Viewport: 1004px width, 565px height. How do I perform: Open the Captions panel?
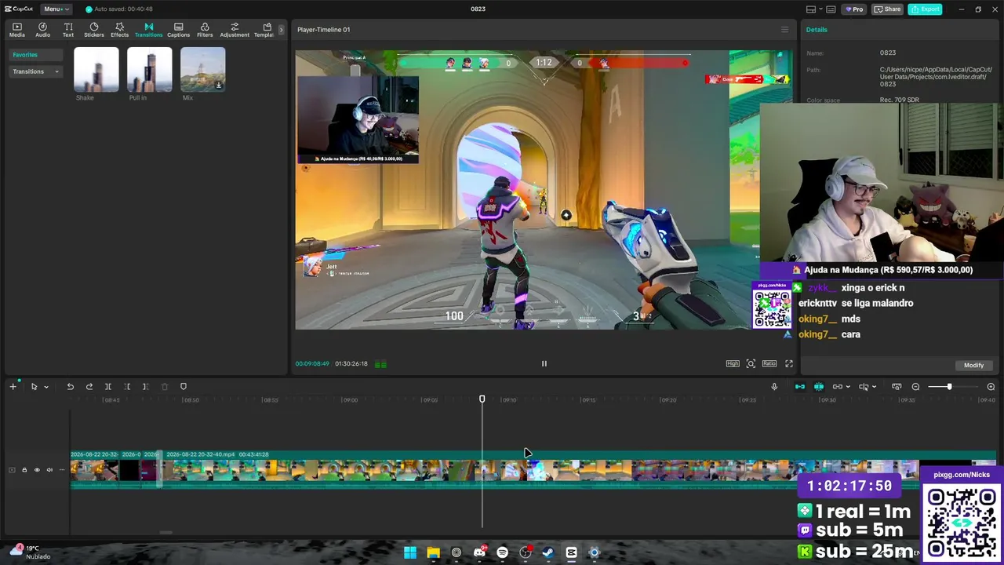(178, 30)
